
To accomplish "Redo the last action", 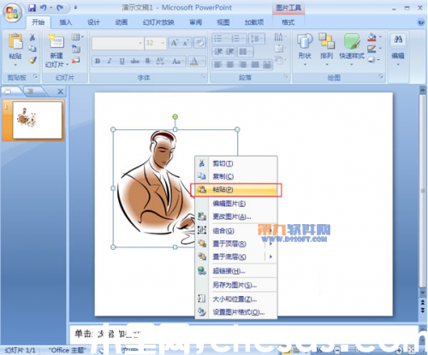I will (x=60, y=8).
